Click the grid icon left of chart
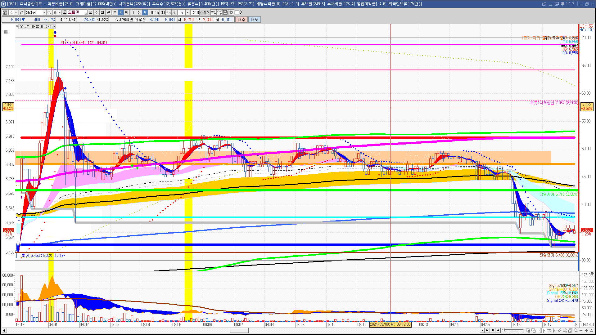Image resolution: width=596 pixels, height=335 pixels. 6,32
